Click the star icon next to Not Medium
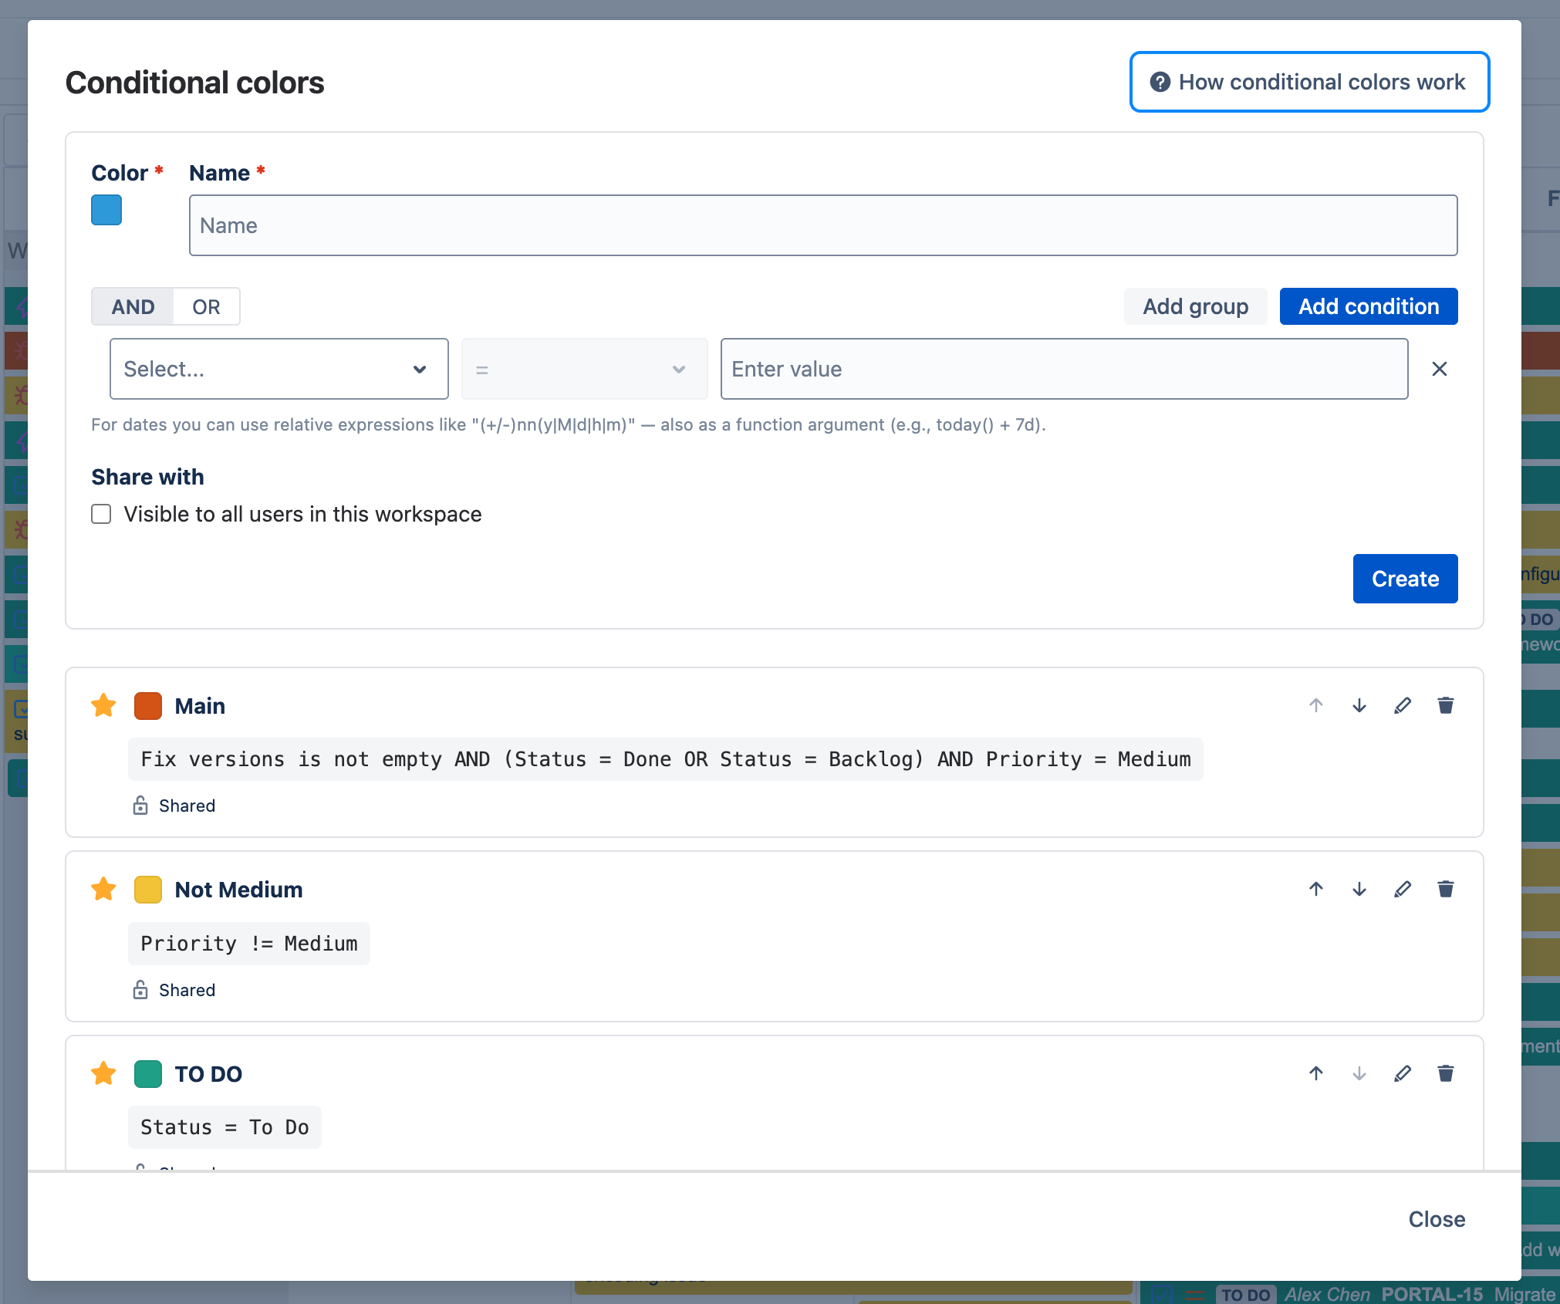The width and height of the screenshot is (1560, 1304). [103, 889]
